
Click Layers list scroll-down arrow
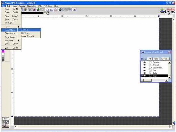pyautogui.click(x=170, y=77)
